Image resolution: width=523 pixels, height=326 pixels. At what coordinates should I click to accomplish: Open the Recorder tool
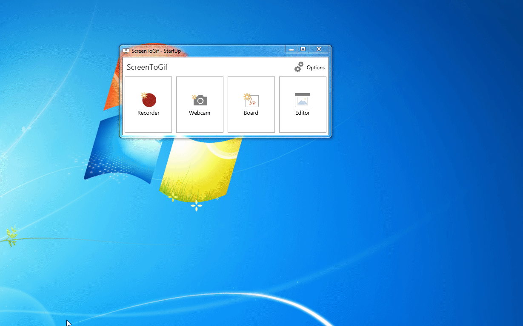coord(148,105)
